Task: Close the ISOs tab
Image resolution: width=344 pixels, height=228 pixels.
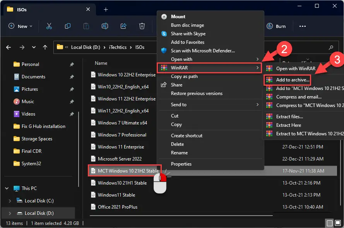Action: 88,9
